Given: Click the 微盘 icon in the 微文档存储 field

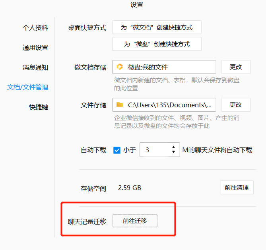Looking at the screenshot, I should (x=120, y=67).
